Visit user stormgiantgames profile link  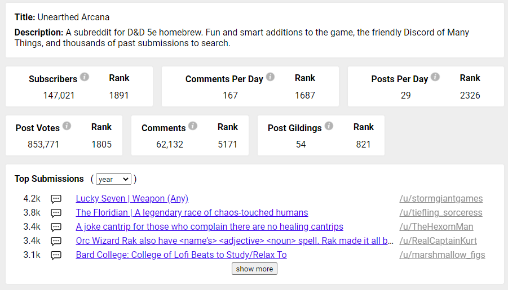click(x=441, y=198)
